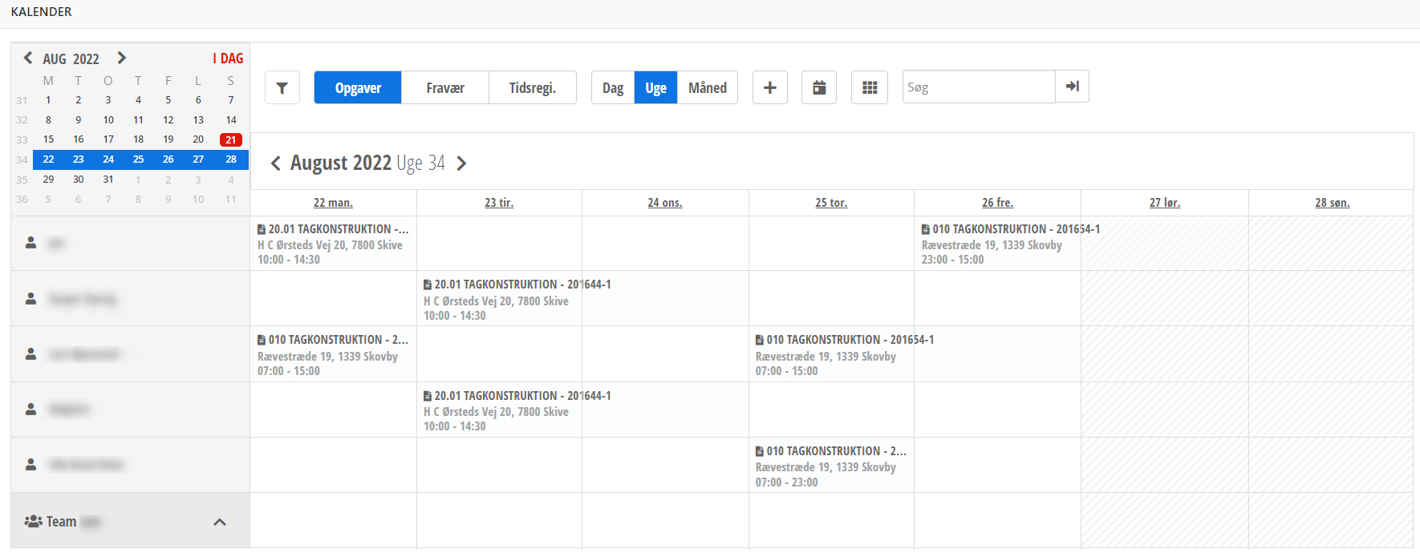Go to next month in mini calendar
1420x553 pixels.
tap(121, 58)
